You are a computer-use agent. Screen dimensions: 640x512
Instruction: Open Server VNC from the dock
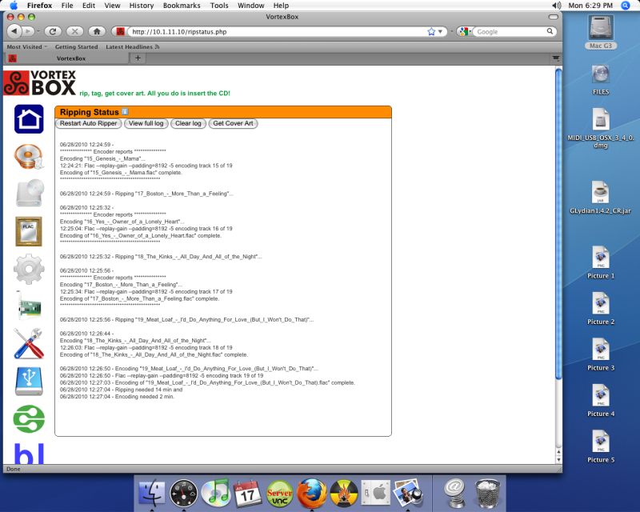279,494
